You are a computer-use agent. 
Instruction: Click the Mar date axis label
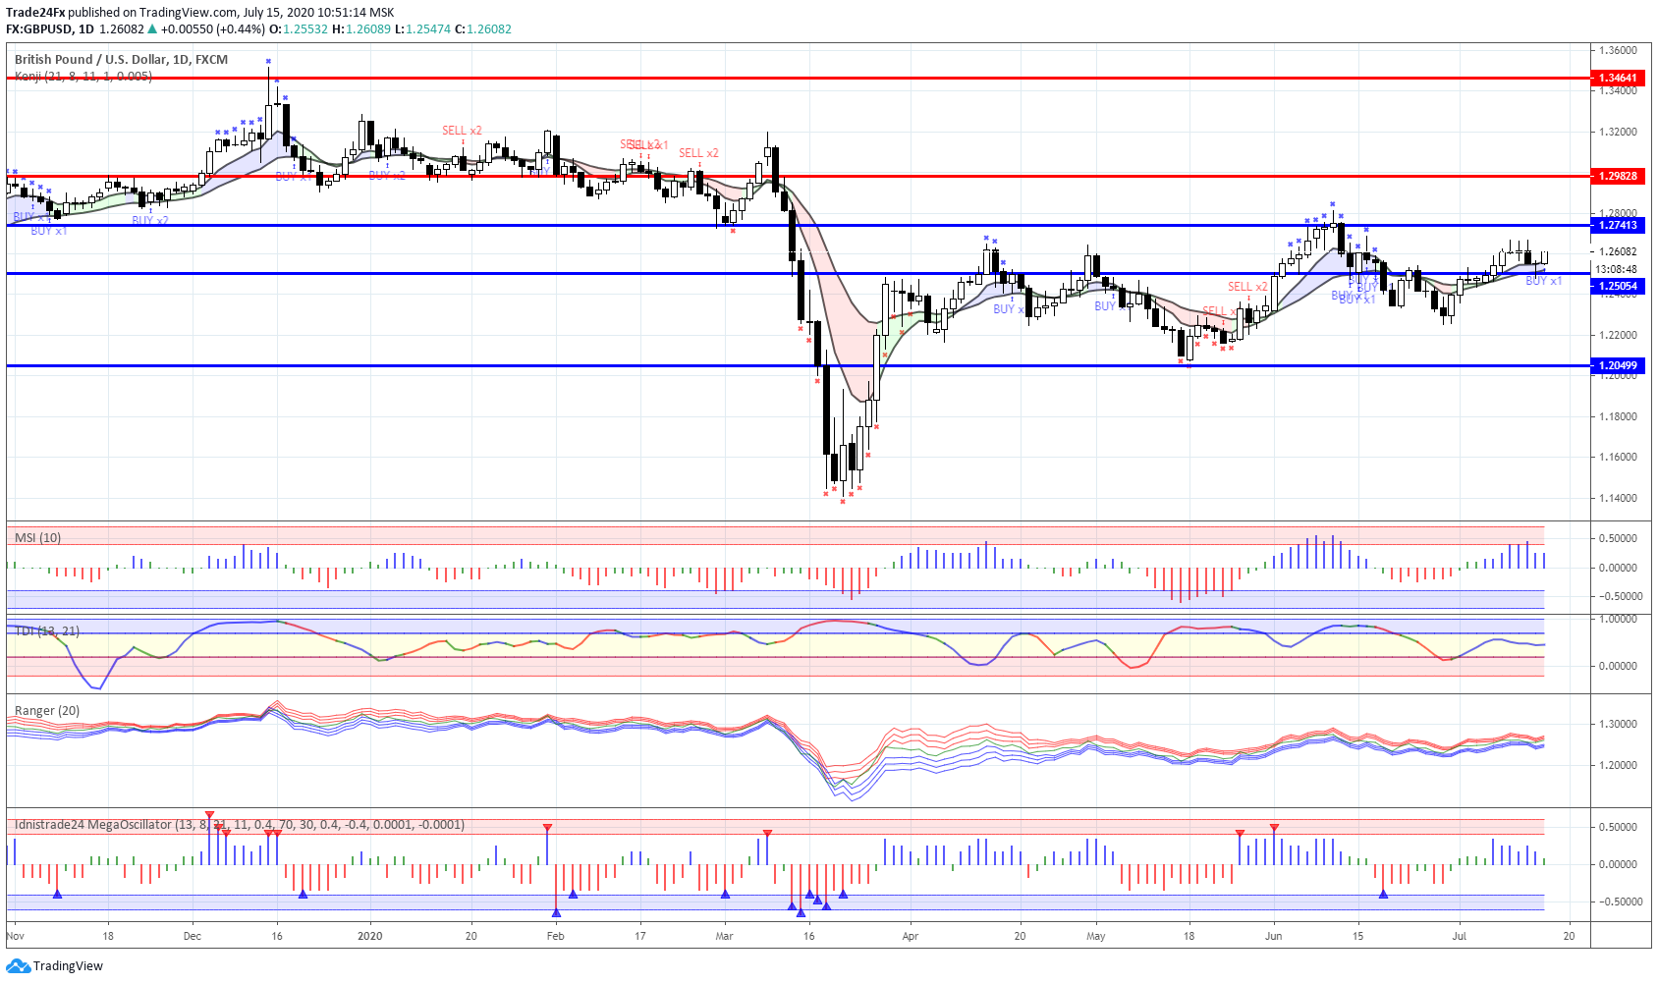pos(725,936)
